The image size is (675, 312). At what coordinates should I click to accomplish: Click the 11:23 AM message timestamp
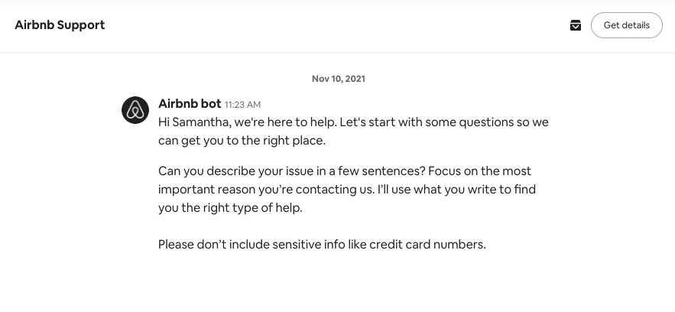pyautogui.click(x=242, y=105)
